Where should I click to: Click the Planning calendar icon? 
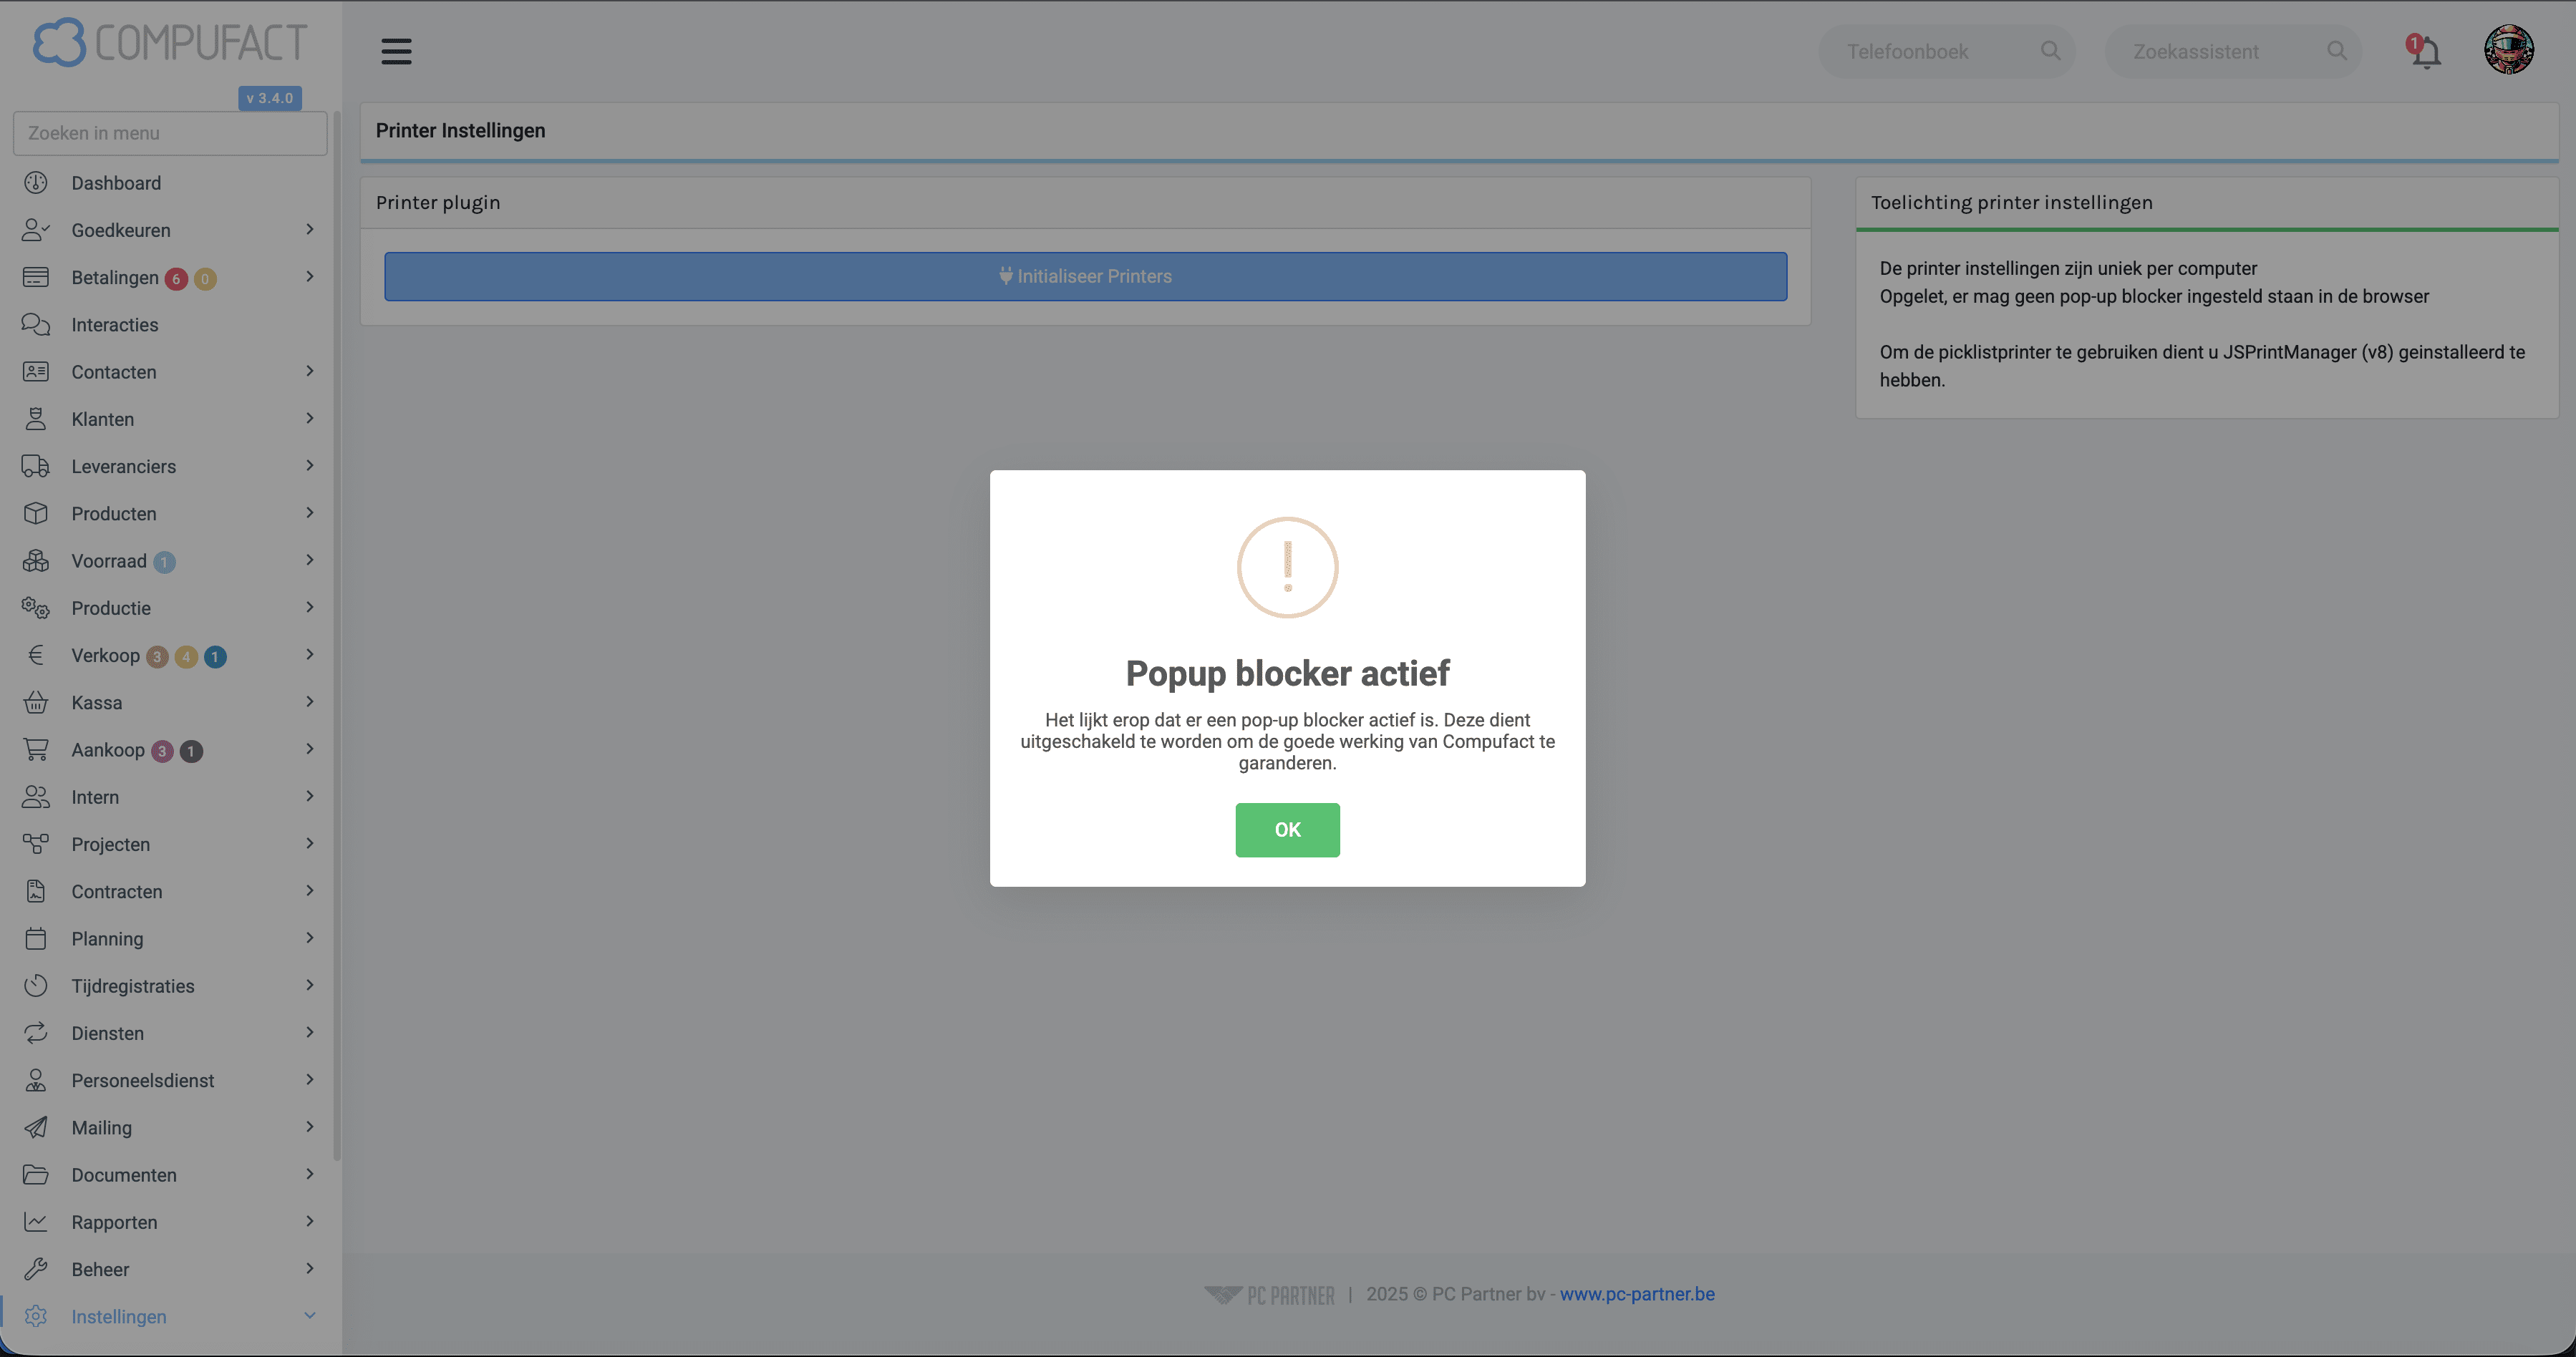(x=36, y=938)
